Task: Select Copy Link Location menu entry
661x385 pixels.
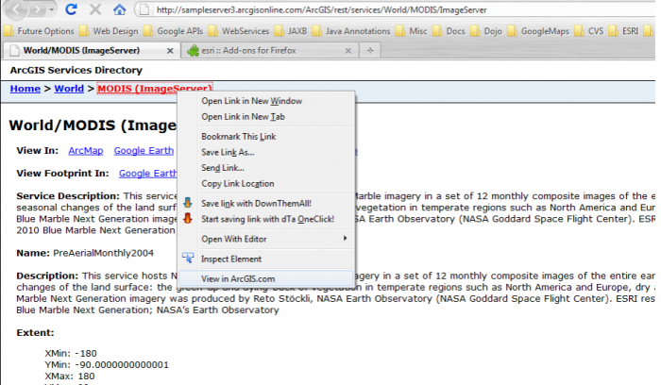Action: point(266,184)
